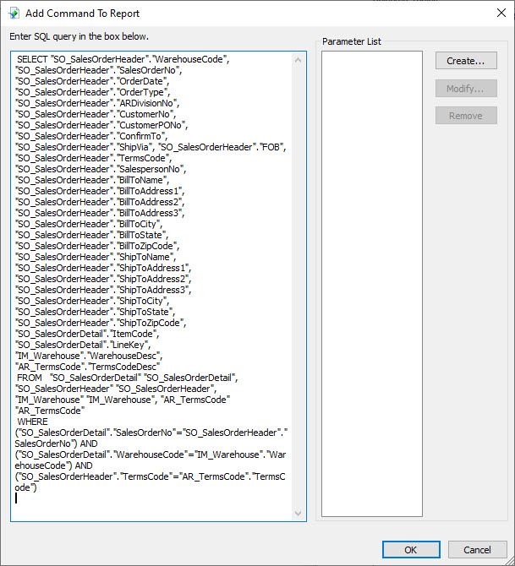Click the WHERE keyword line
Image resolution: width=515 pixels, height=566 pixels.
coord(32,422)
